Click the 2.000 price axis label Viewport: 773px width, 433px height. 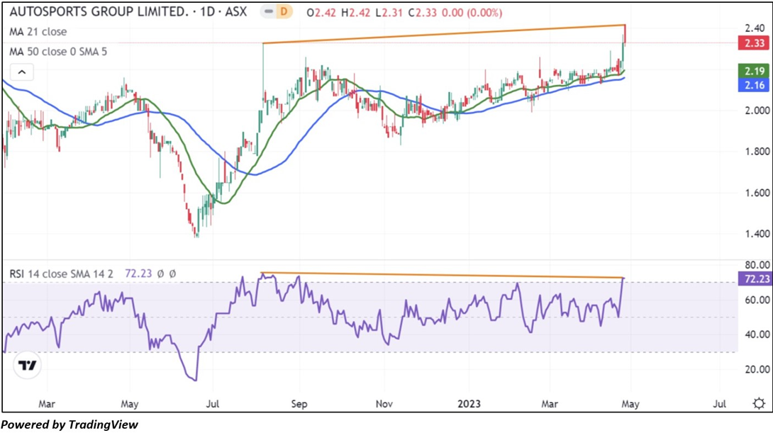coord(757,111)
